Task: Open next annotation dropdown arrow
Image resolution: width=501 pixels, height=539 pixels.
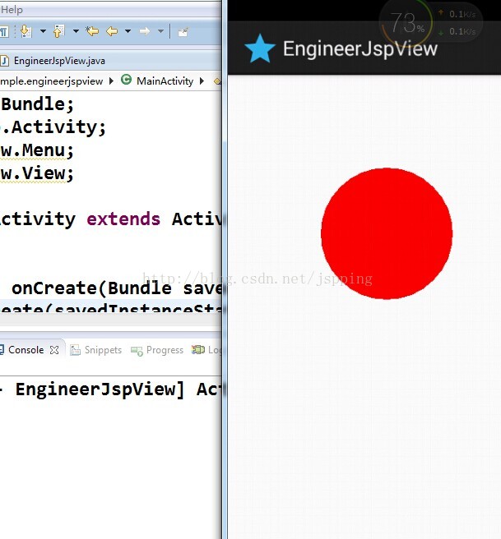Action: click(43, 31)
